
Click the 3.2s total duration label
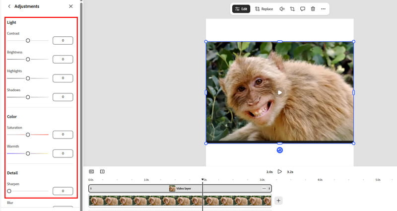(290, 172)
